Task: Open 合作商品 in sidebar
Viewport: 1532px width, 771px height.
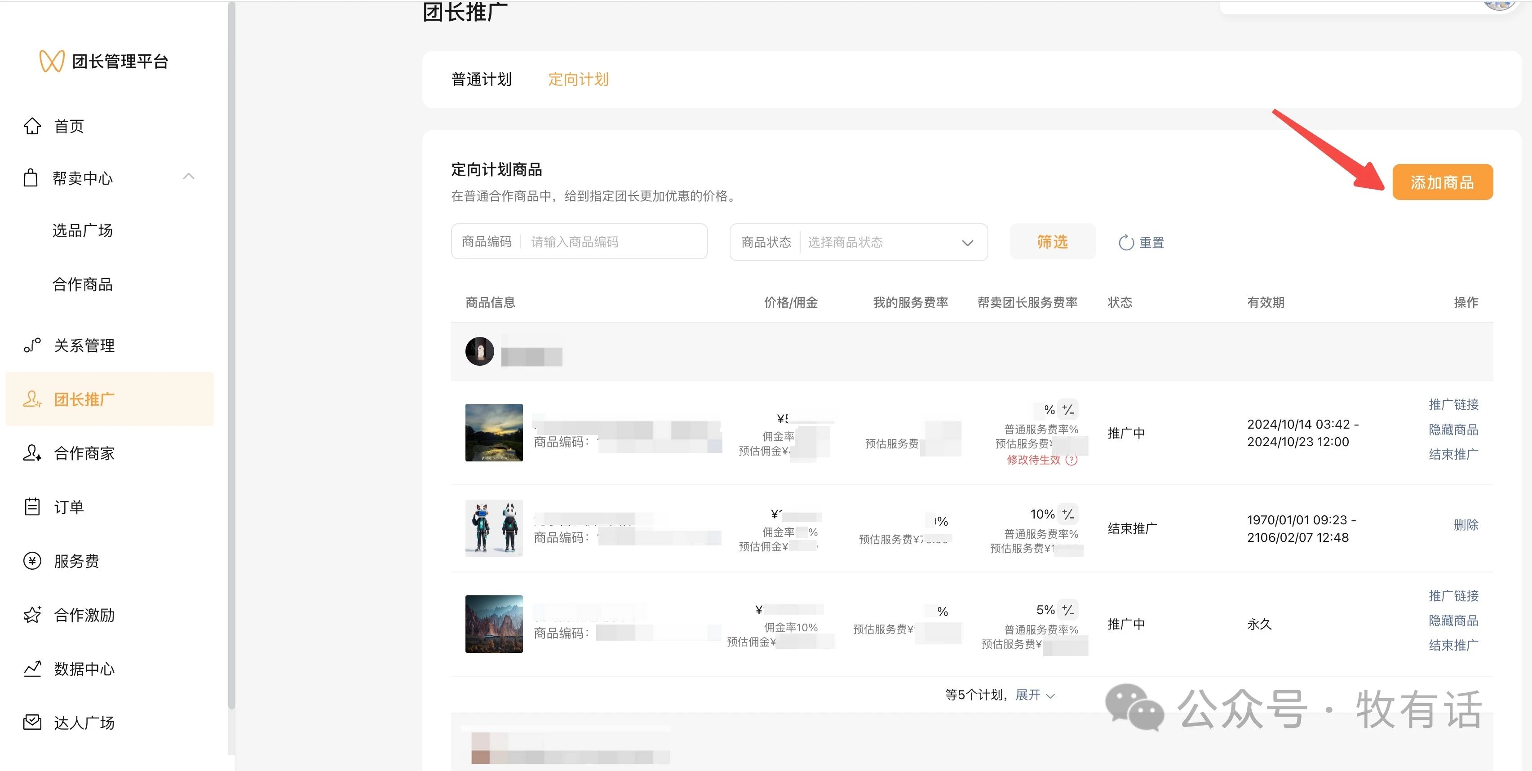Action: pos(83,284)
